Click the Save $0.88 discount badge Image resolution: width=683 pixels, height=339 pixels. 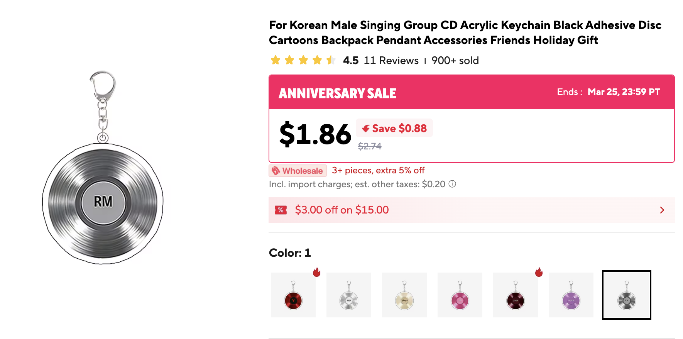click(394, 128)
